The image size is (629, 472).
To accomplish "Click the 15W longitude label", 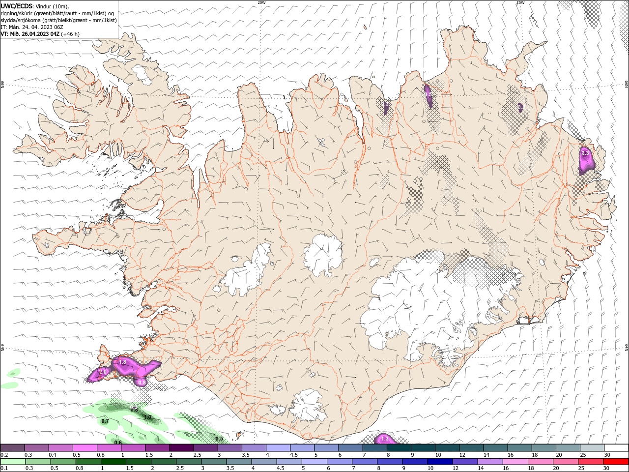I will 520,2.
